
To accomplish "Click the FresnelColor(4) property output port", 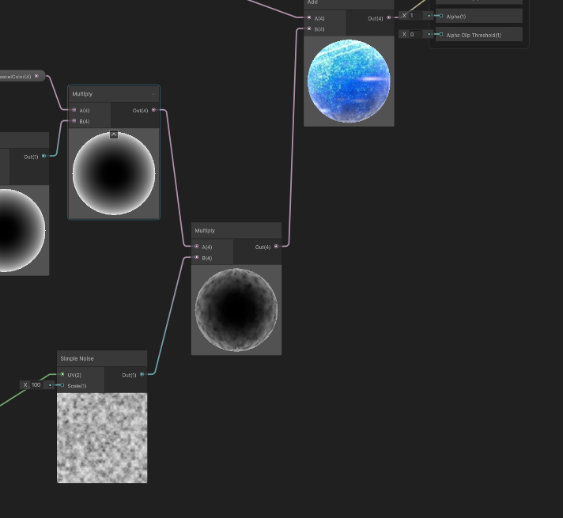I will pos(36,76).
